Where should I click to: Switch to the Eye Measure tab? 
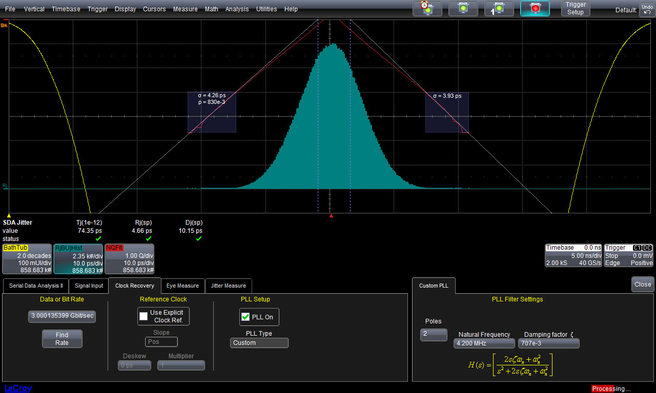pos(182,286)
